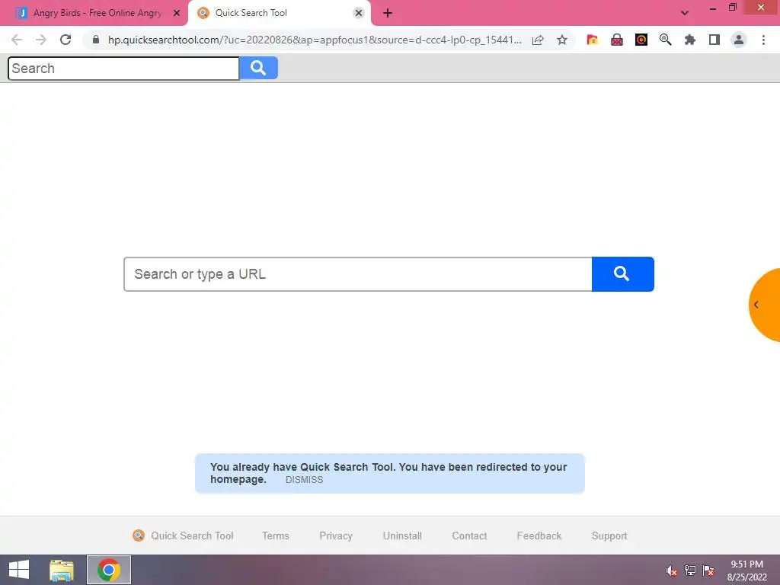This screenshot has height=585, width=780.
Task: View site information via the lock icon
Action: point(97,40)
